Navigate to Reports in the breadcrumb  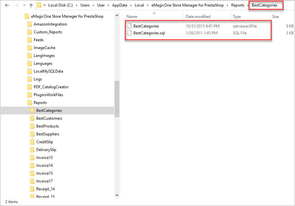coord(238,5)
